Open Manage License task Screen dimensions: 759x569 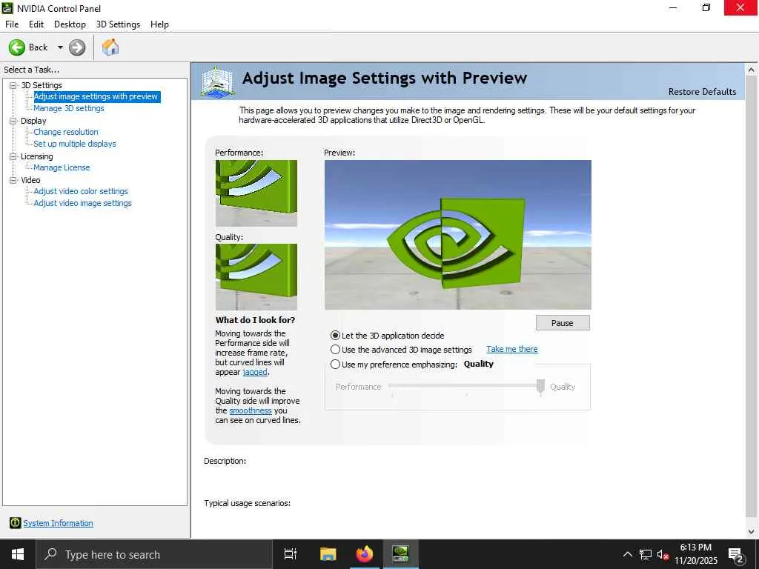62,167
